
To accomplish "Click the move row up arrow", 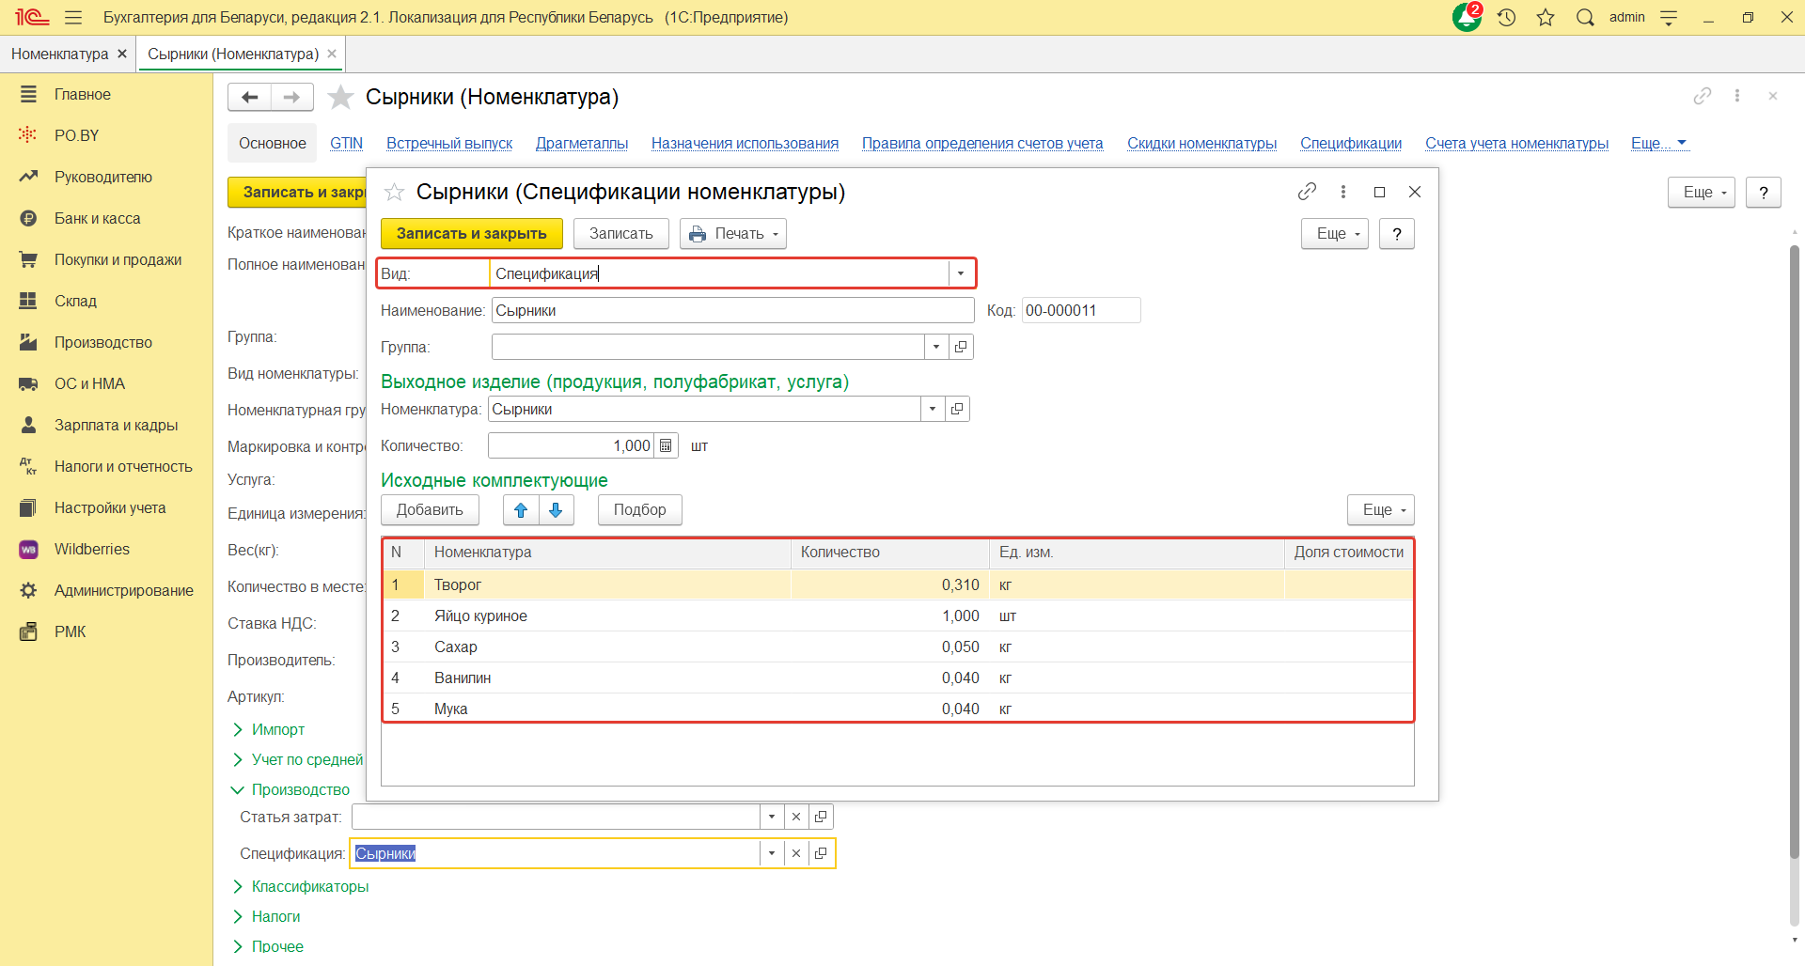I will pos(521,510).
